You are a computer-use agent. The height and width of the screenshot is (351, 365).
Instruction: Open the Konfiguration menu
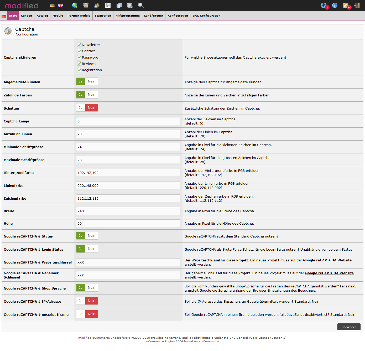[178, 16]
